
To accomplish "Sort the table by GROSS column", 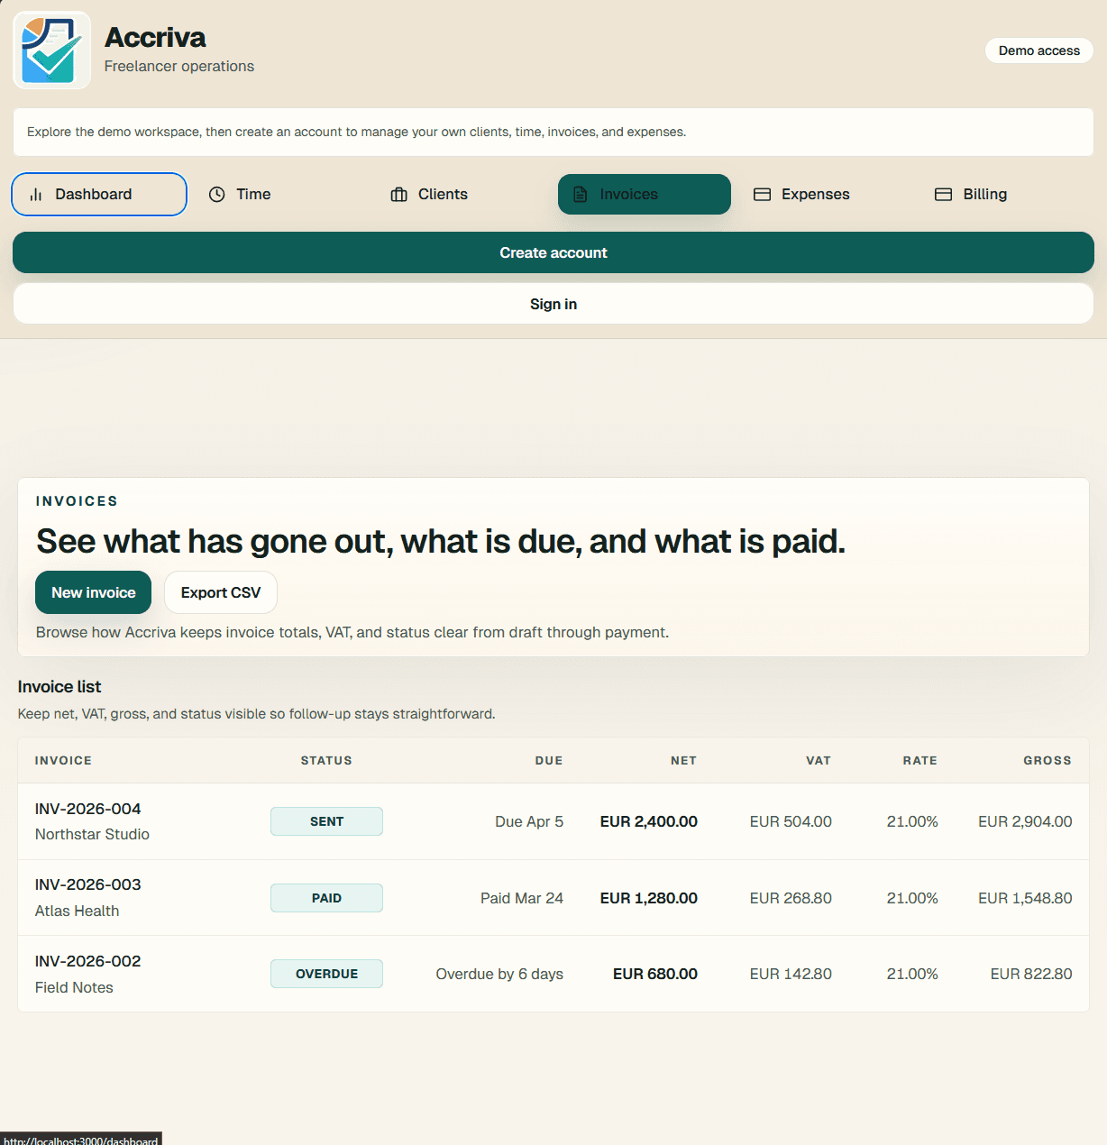I will click(1048, 760).
